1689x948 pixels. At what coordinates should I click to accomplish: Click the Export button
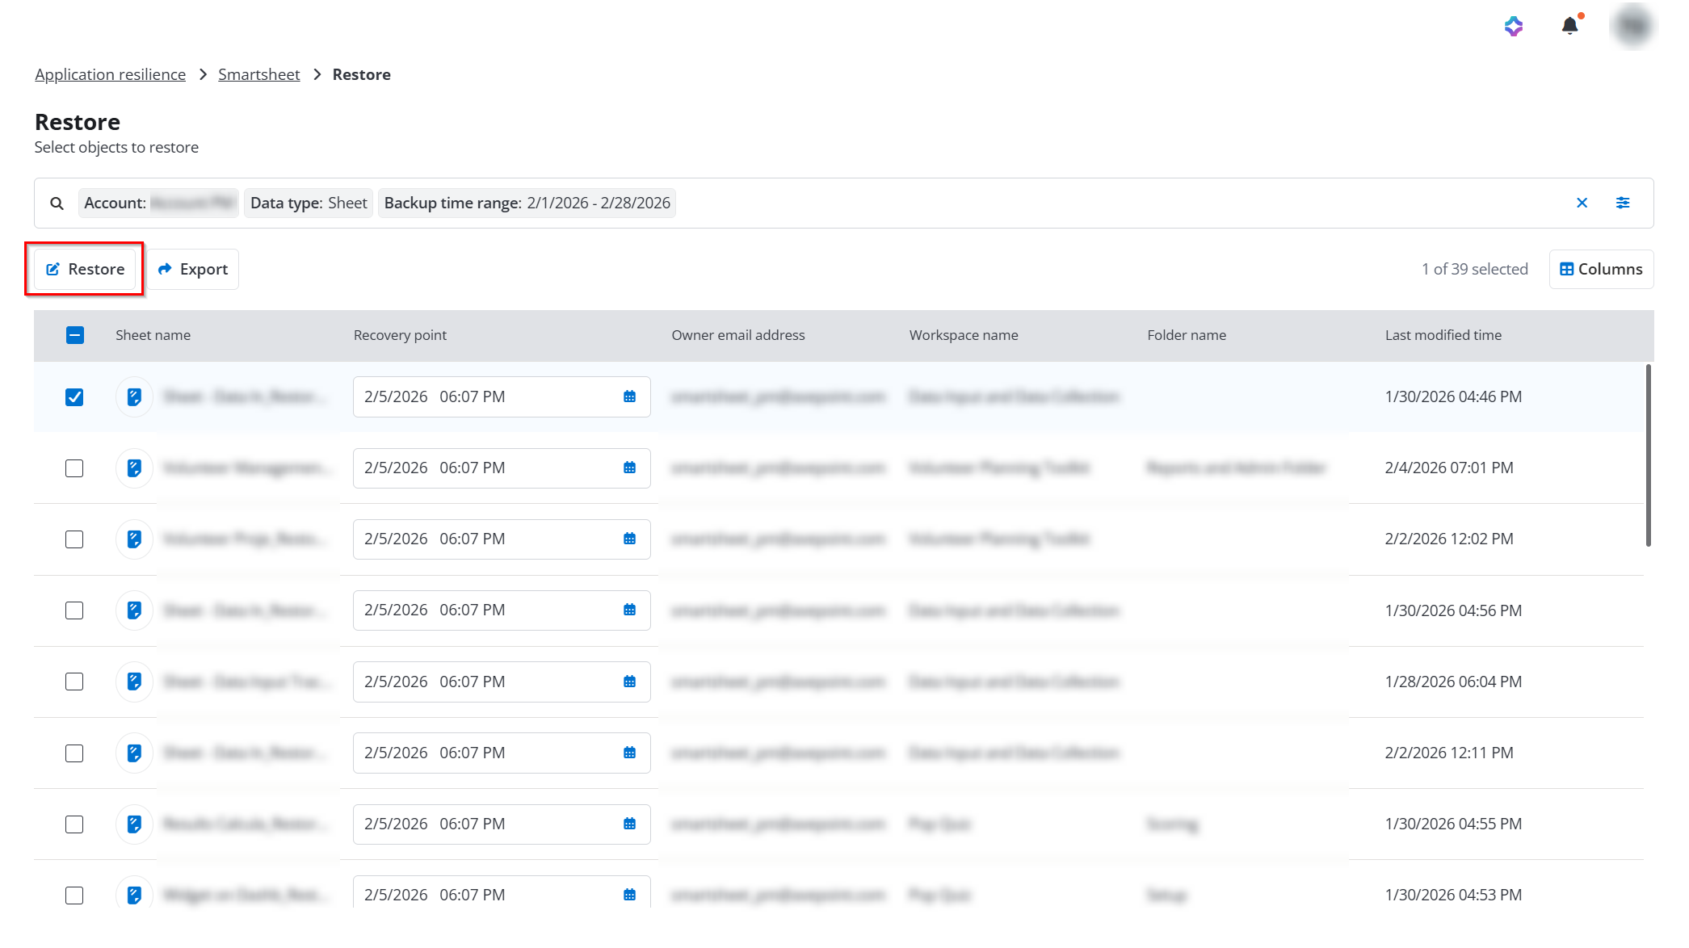(193, 269)
